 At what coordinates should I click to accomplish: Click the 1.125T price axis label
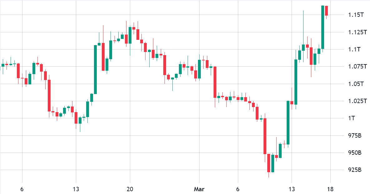[x=358, y=32]
